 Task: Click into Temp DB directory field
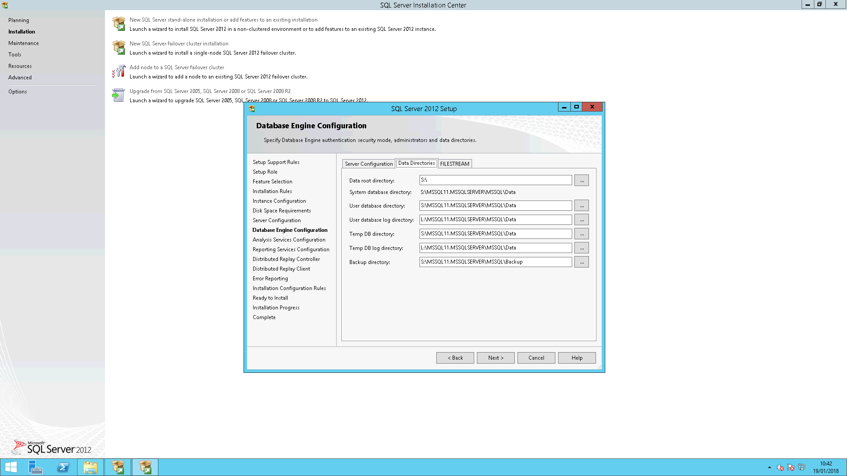495,234
